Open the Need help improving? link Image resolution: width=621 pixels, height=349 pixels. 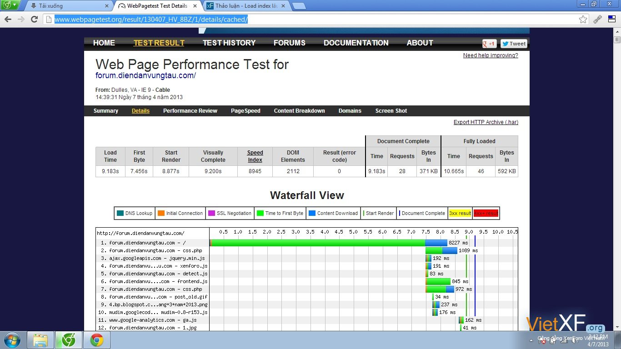[490, 55]
